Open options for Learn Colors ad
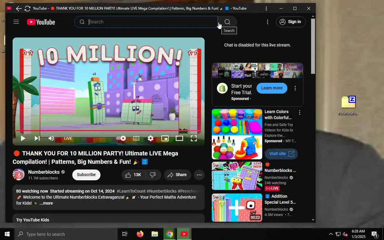 tap(299, 112)
